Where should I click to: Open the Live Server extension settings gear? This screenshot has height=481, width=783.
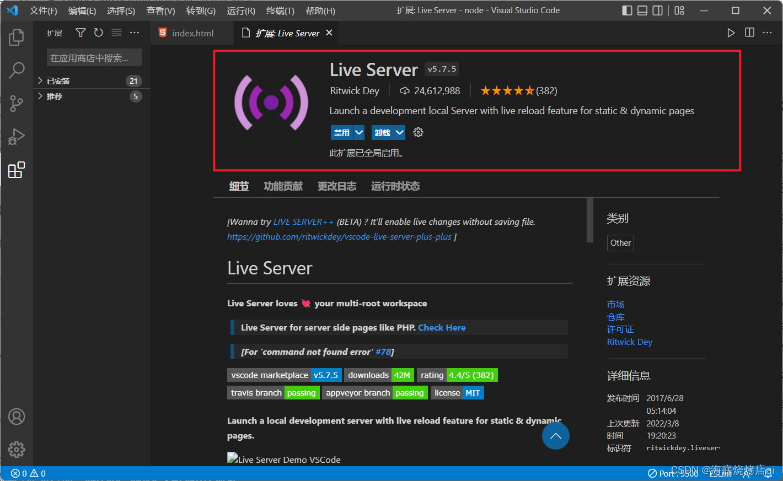418,132
